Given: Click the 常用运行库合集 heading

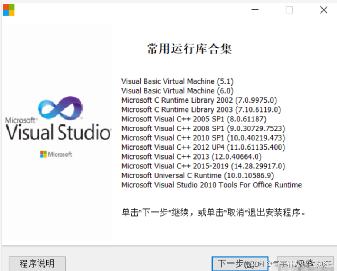Looking at the screenshot, I should pyautogui.click(x=190, y=49).
